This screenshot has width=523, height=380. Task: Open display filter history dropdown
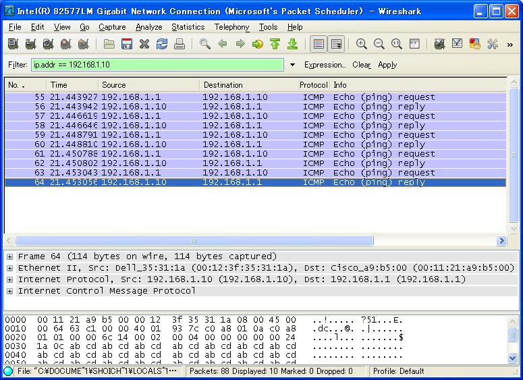(292, 65)
